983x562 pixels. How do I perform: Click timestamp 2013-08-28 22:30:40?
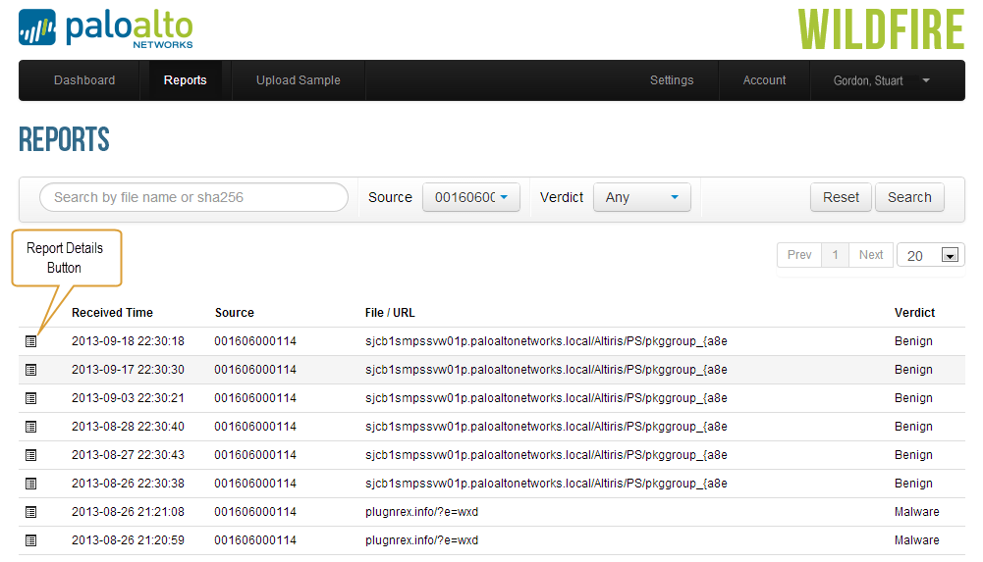click(x=128, y=427)
